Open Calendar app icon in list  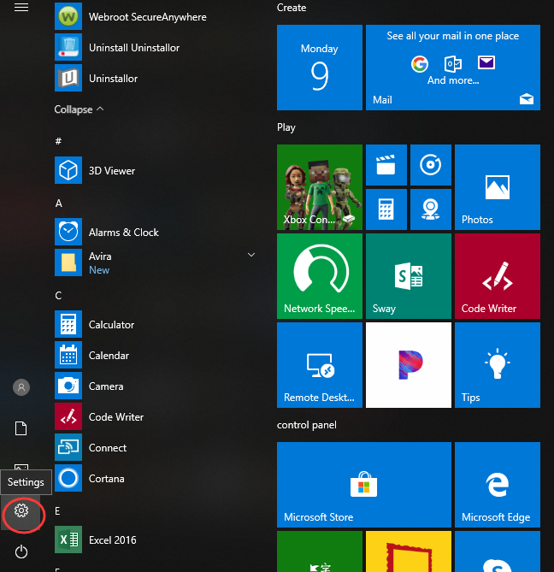[x=68, y=355]
